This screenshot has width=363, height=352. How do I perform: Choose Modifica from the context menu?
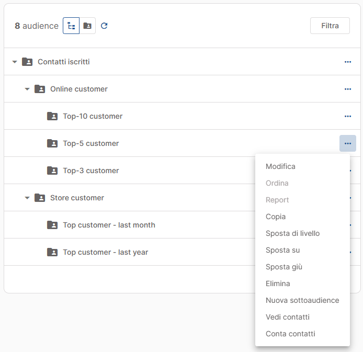280,166
